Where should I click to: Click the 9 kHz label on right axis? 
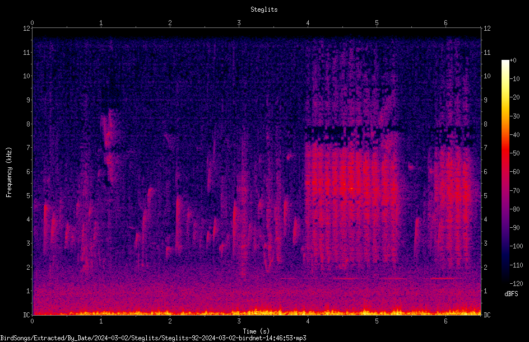(x=485, y=100)
